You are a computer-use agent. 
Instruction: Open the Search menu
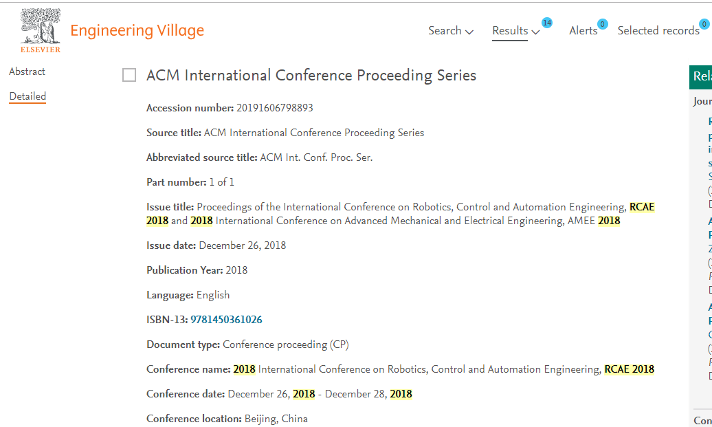[445, 30]
